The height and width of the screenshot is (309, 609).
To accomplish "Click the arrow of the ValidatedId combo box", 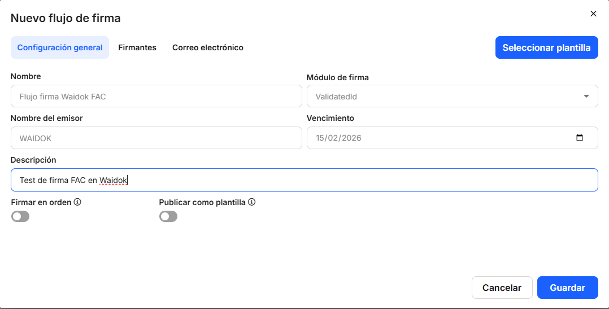I will tap(586, 96).
